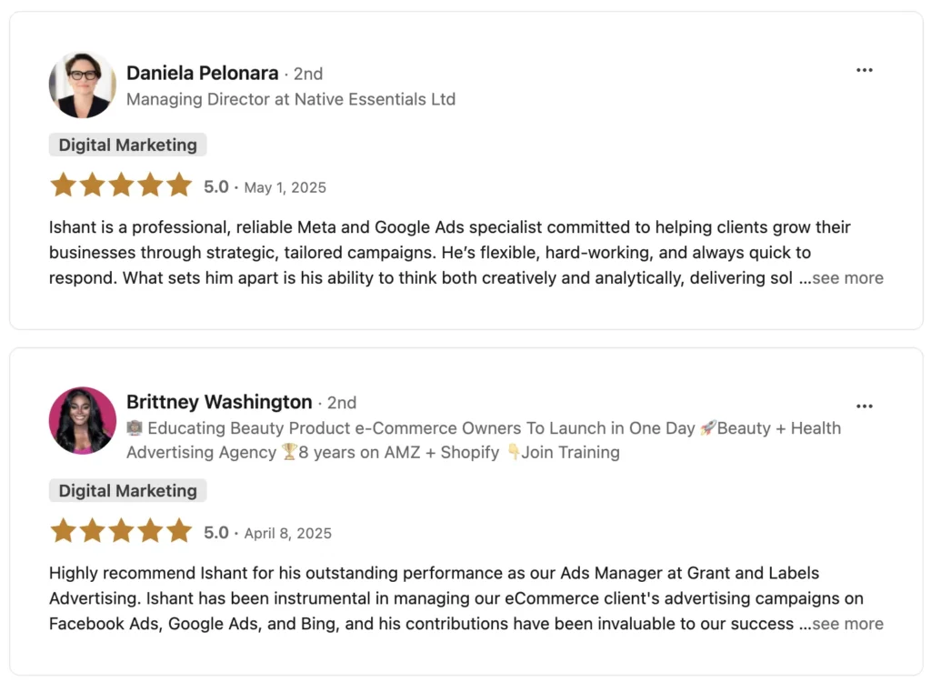Open Daniela Pelonara's name link

point(202,73)
